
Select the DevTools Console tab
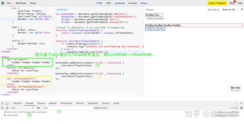(x=29, y=103)
